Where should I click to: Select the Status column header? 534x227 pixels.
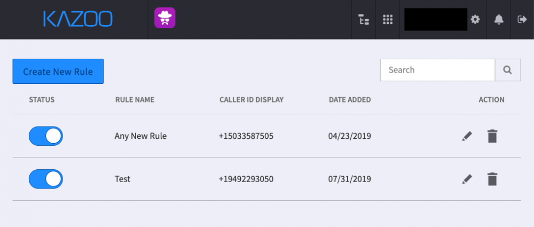point(42,100)
